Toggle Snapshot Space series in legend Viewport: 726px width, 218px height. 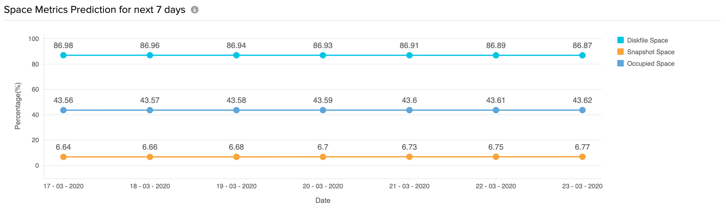(650, 52)
